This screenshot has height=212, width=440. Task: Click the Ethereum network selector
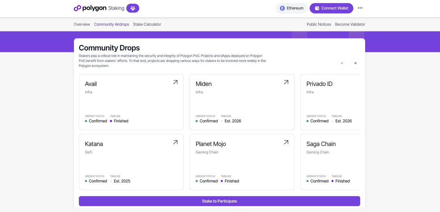(291, 8)
